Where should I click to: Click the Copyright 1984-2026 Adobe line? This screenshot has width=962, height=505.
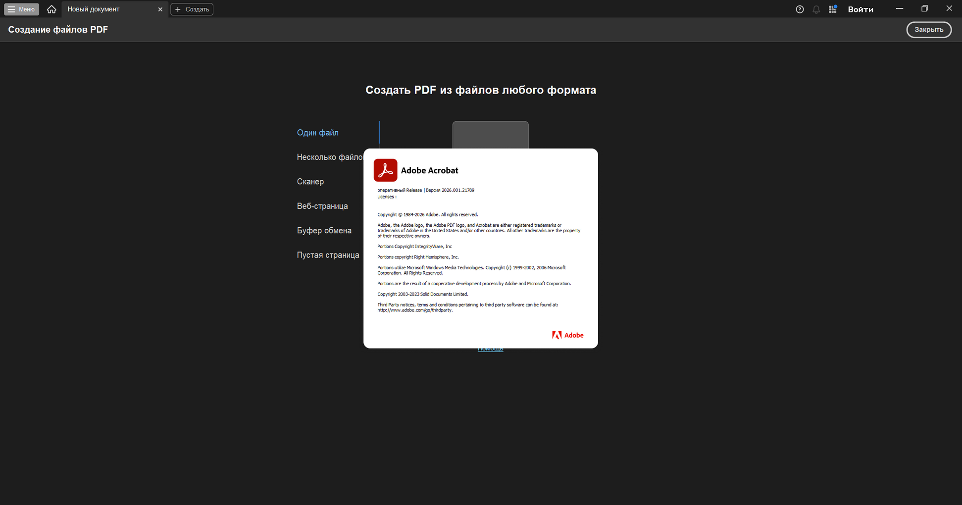click(x=428, y=215)
